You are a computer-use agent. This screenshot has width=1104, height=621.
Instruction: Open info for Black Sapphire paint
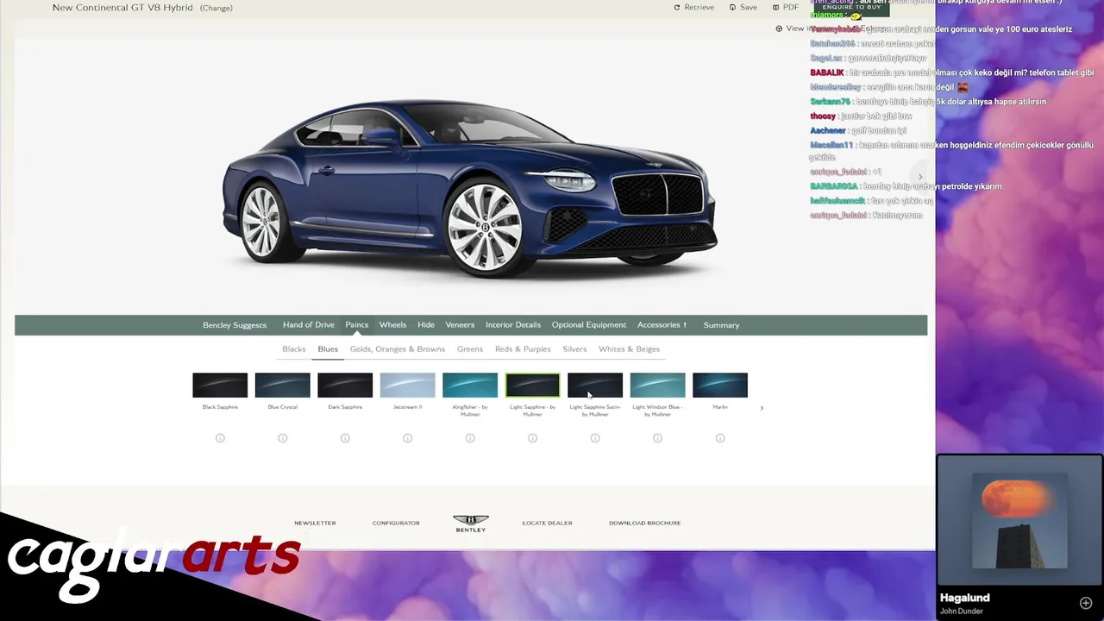pos(220,438)
